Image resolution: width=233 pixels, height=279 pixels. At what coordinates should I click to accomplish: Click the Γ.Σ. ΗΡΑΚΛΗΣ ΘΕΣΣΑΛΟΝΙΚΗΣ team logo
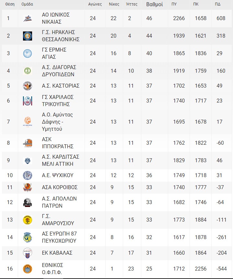28,36
